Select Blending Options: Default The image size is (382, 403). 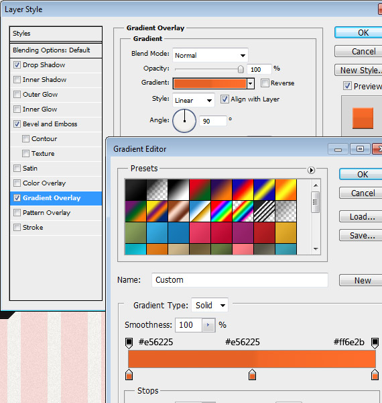[56, 50]
